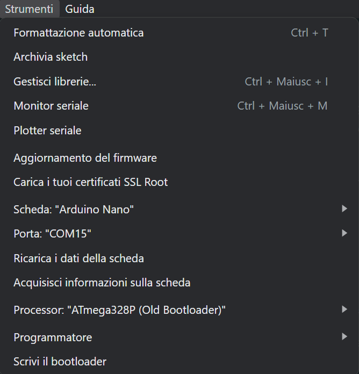Open the Guida menu
Viewport: 359px width, 374px height.
point(80,9)
